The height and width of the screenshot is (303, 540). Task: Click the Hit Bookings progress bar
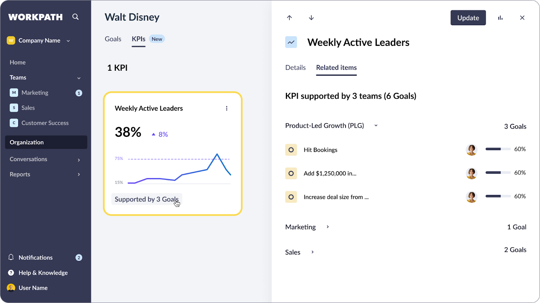[x=498, y=149]
